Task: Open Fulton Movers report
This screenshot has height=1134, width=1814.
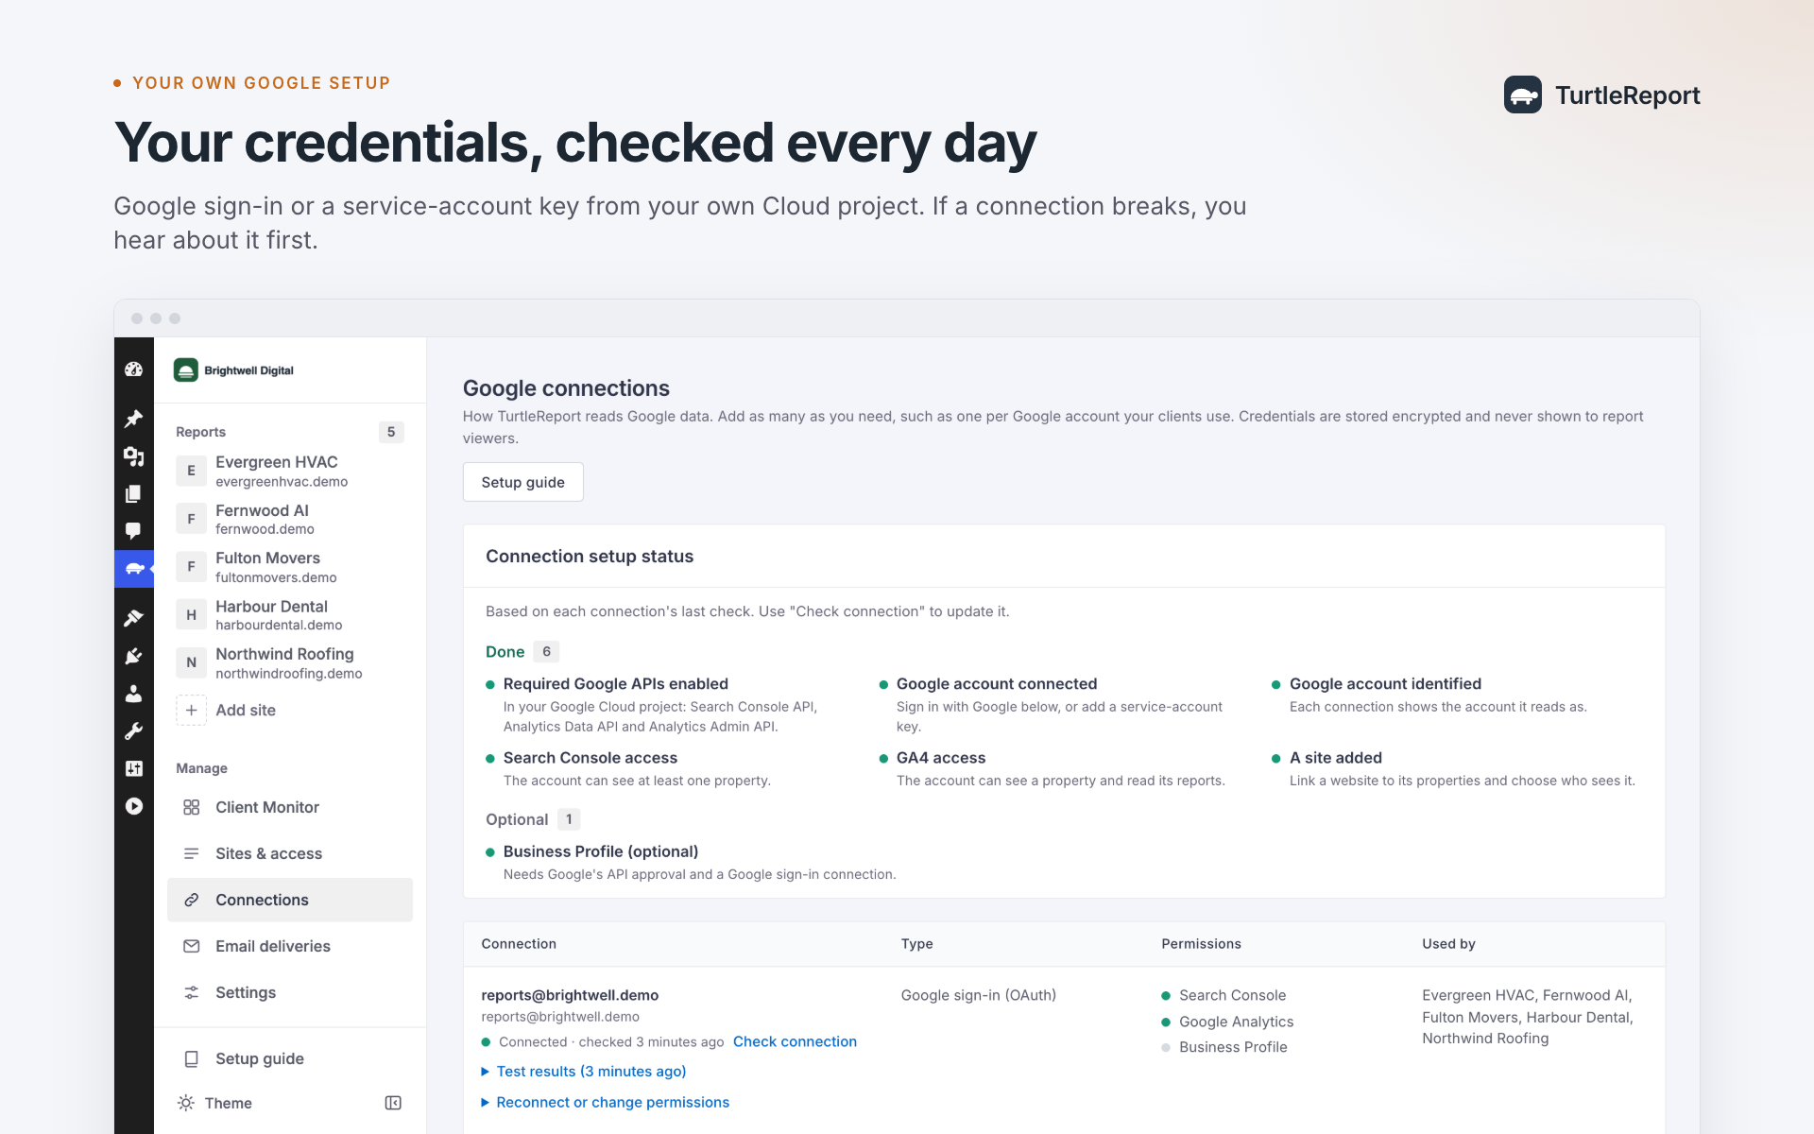Action: 290,567
